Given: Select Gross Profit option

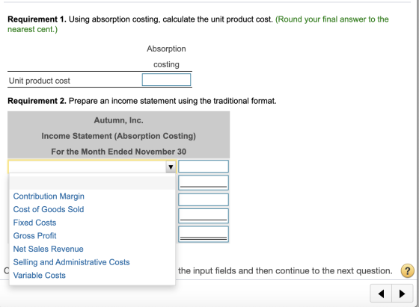Looking at the screenshot, I should click(x=34, y=236).
